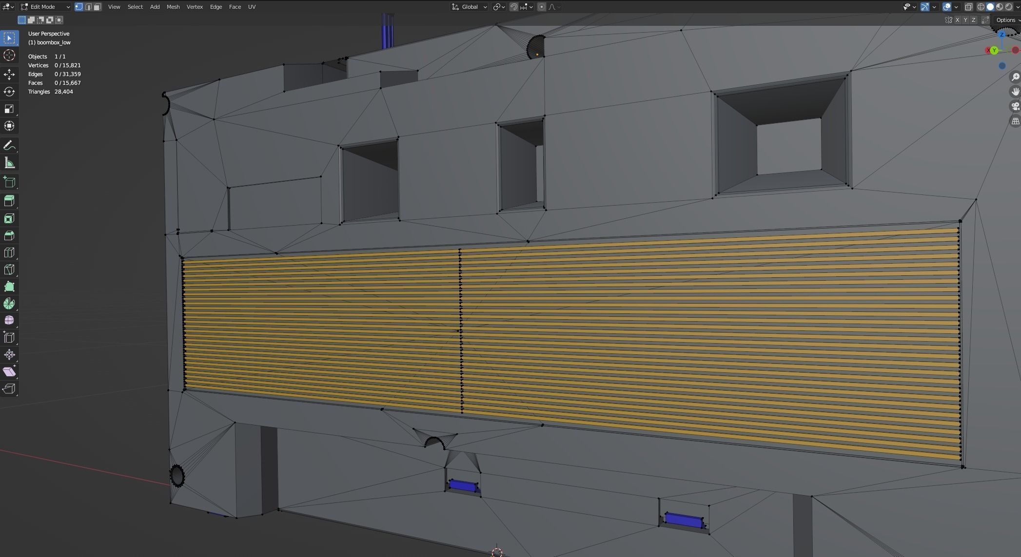The width and height of the screenshot is (1021, 557).
Task: Toggle X-ray view mode
Action: coord(968,7)
